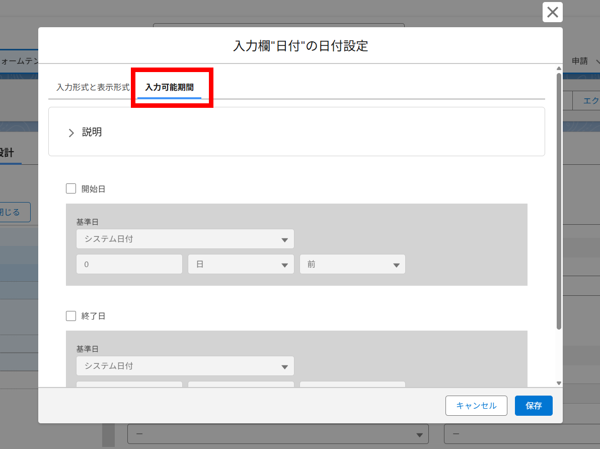
Task: Expand the 説明 section
Action: point(92,132)
